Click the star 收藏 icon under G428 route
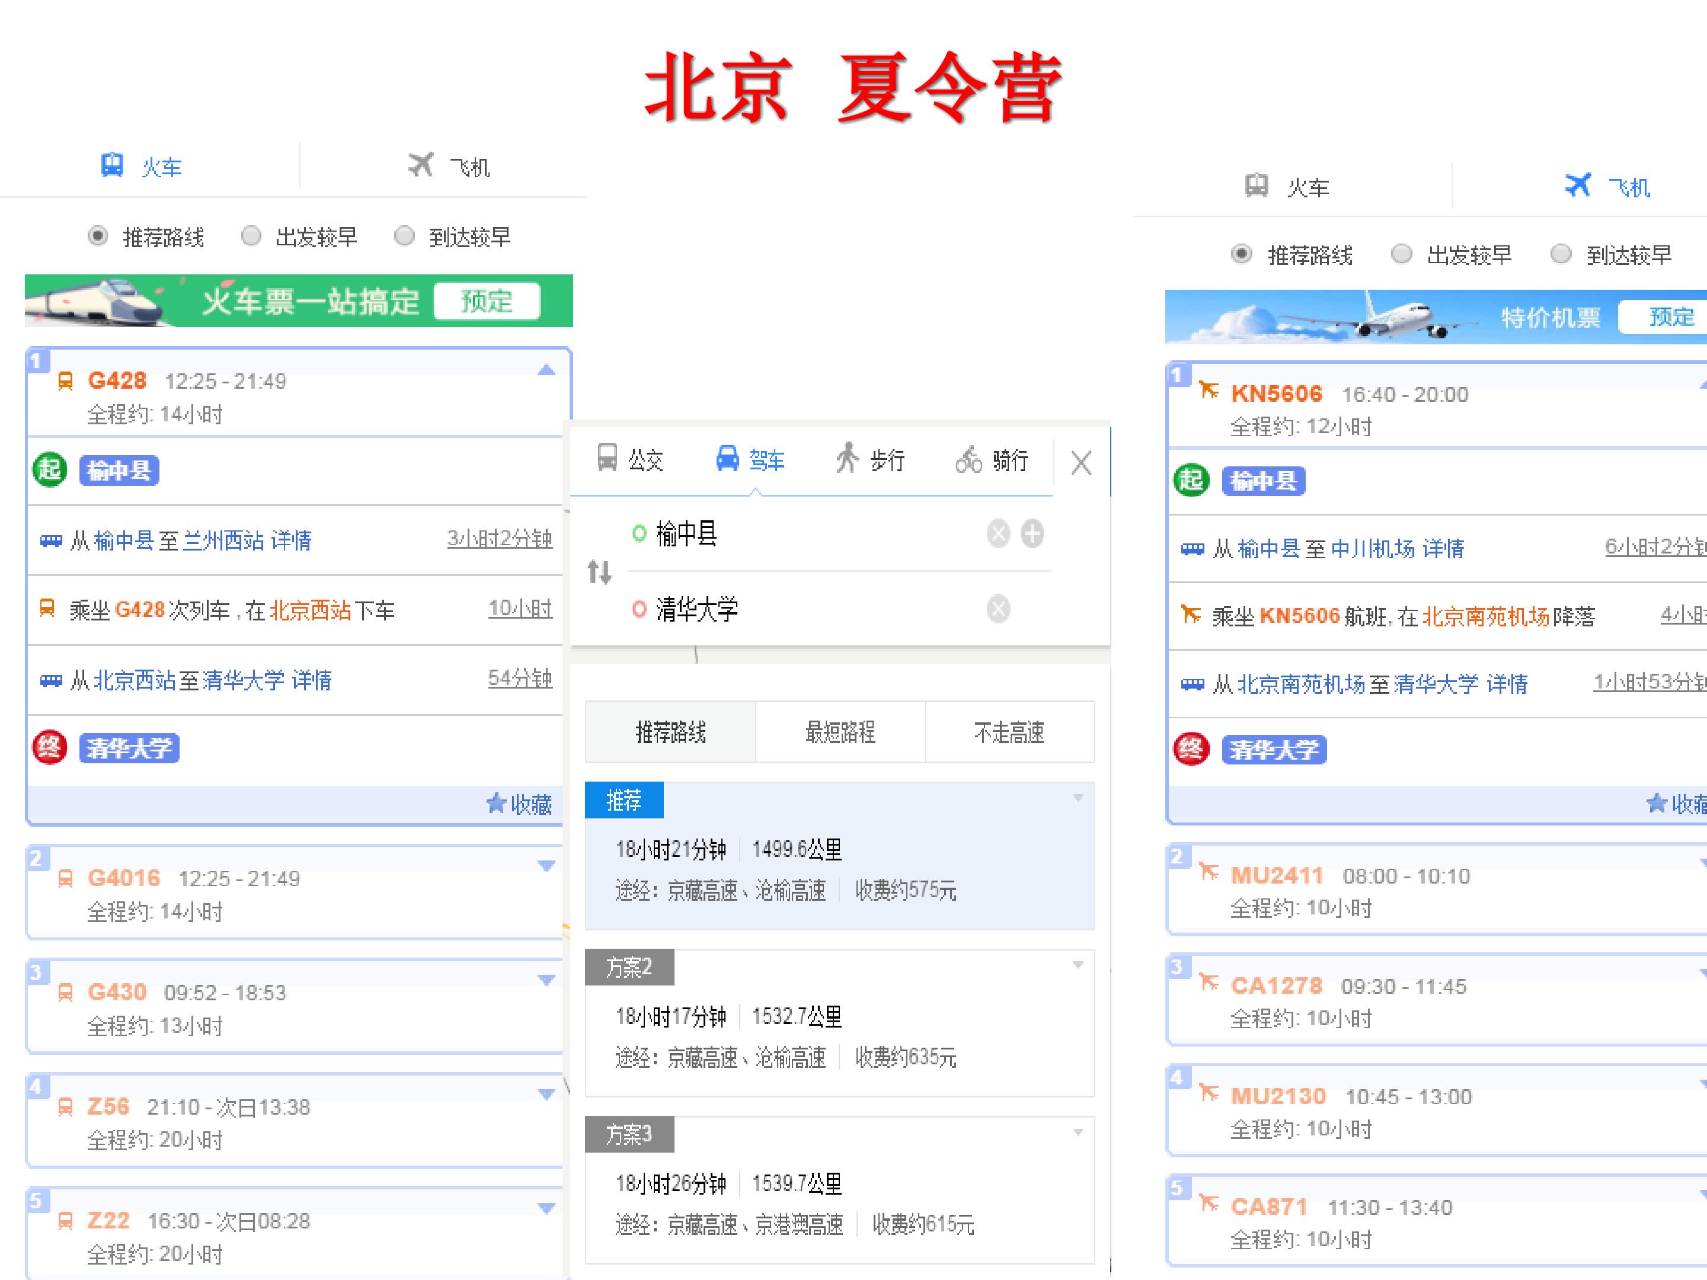The width and height of the screenshot is (1707, 1280). click(496, 804)
